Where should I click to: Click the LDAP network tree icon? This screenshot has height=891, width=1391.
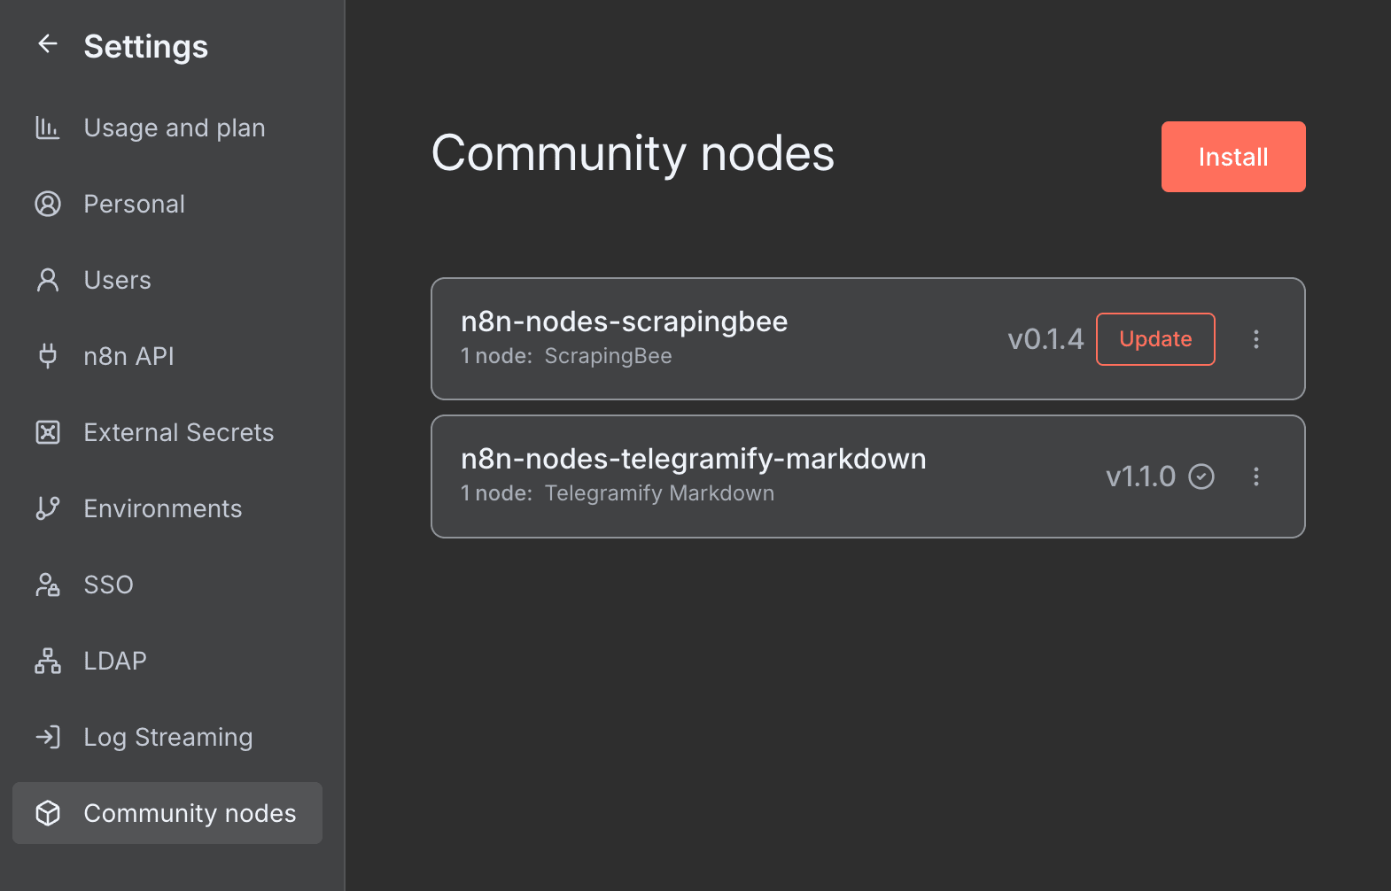pos(48,661)
